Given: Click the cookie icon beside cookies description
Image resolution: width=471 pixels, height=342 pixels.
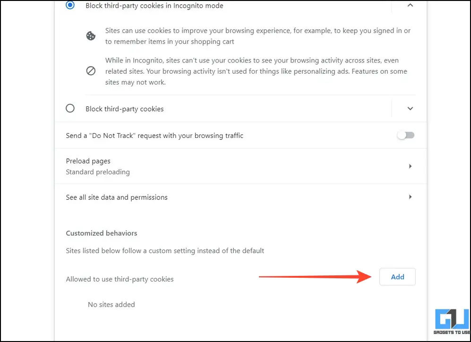Looking at the screenshot, I should click(91, 36).
